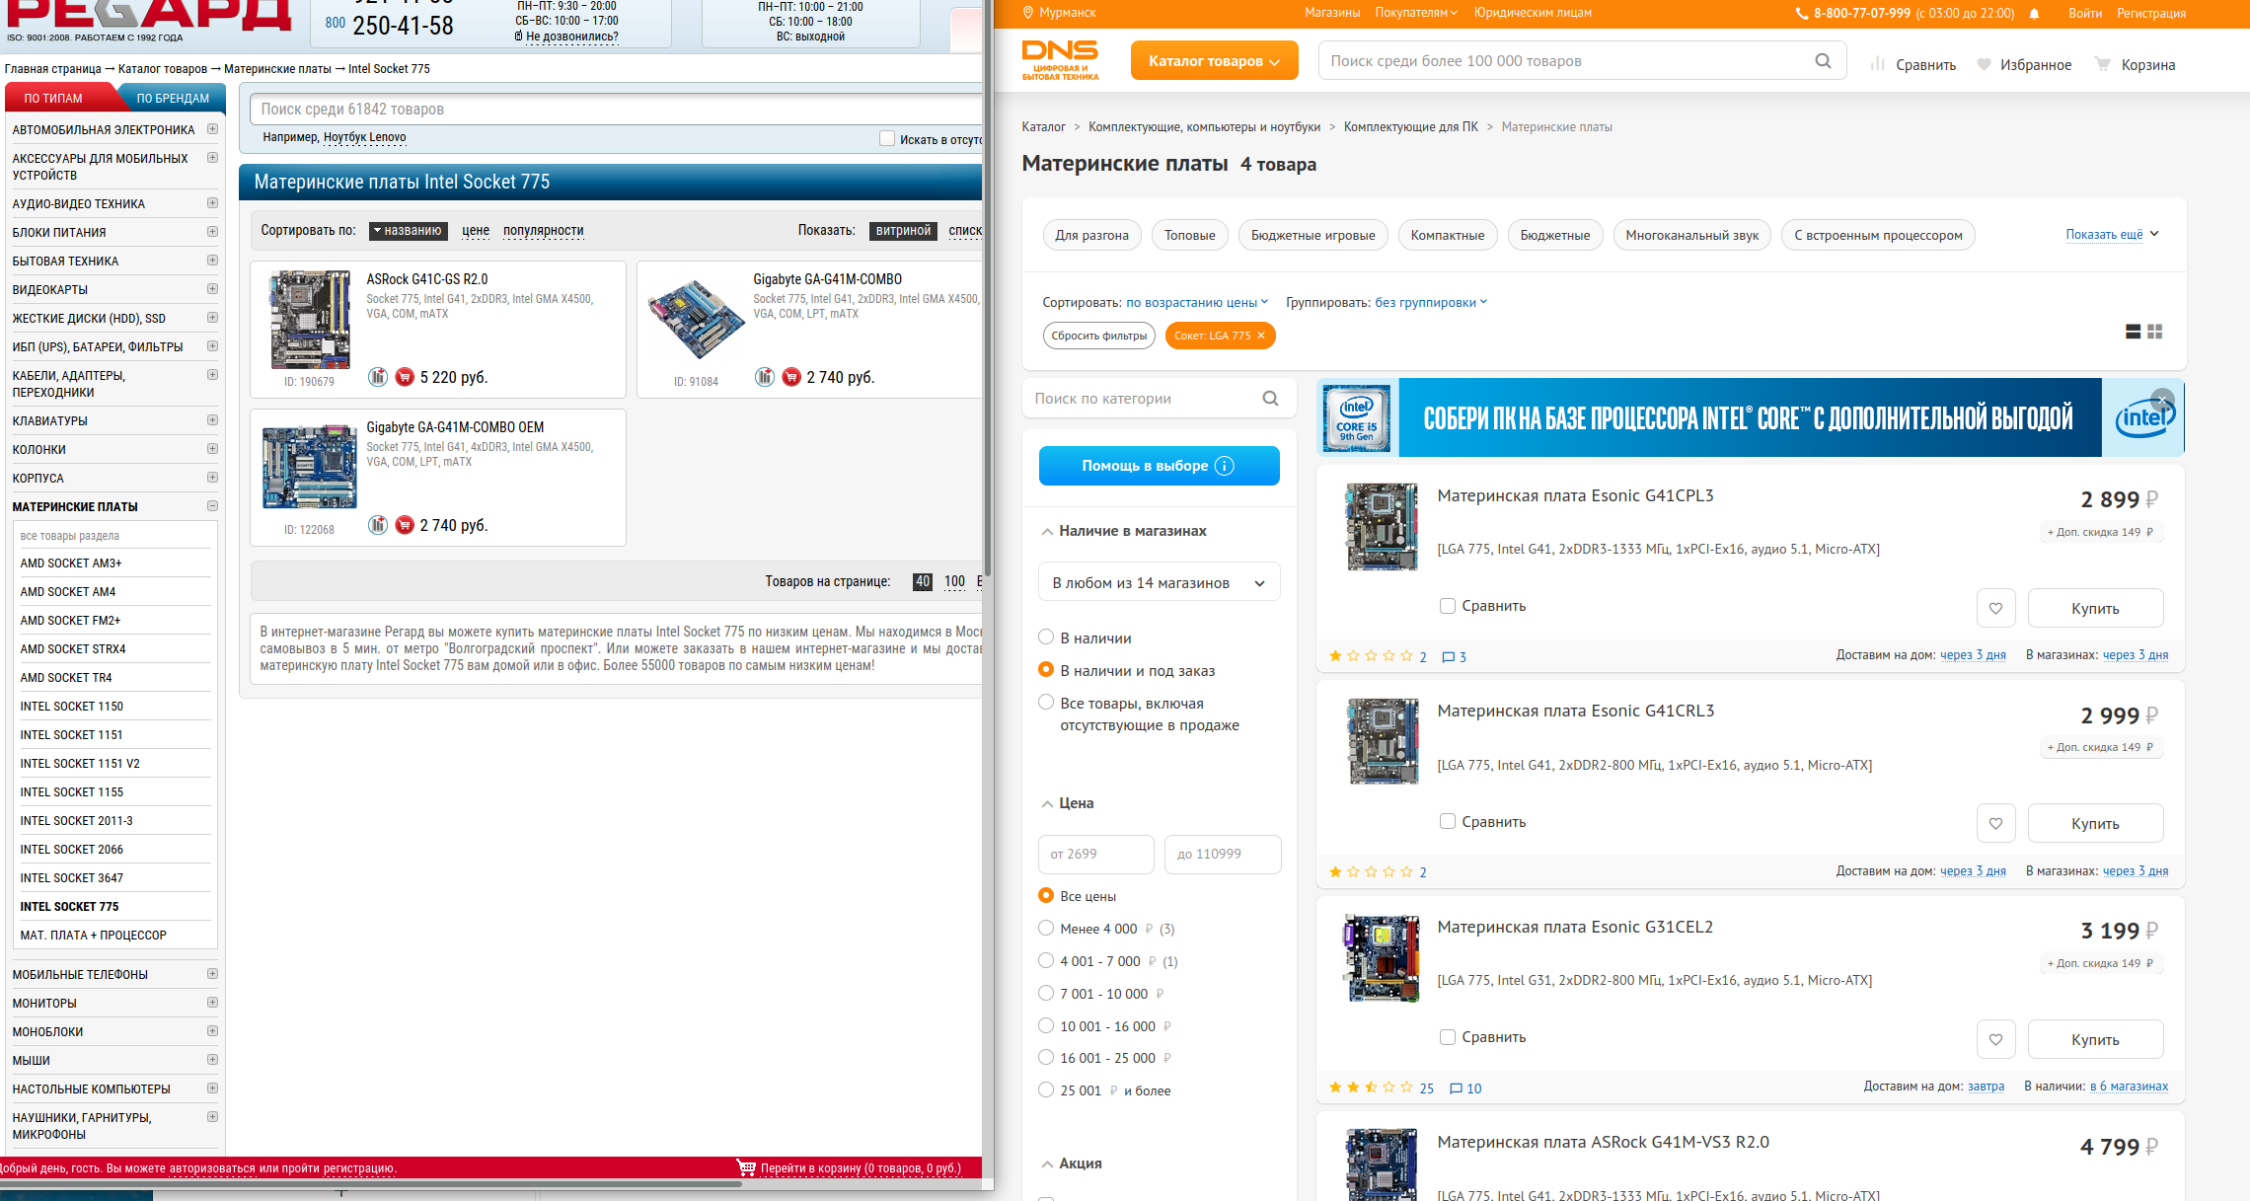Screen dimensions: 2250x1201
Task: Switch to ПО ТИПАМ tab in Regard
Action: [54, 99]
